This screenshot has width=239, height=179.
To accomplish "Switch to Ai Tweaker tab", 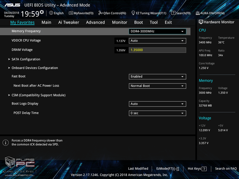I will [x=68, y=22].
